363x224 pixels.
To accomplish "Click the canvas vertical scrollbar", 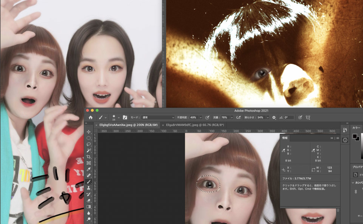I will point(338,210).
